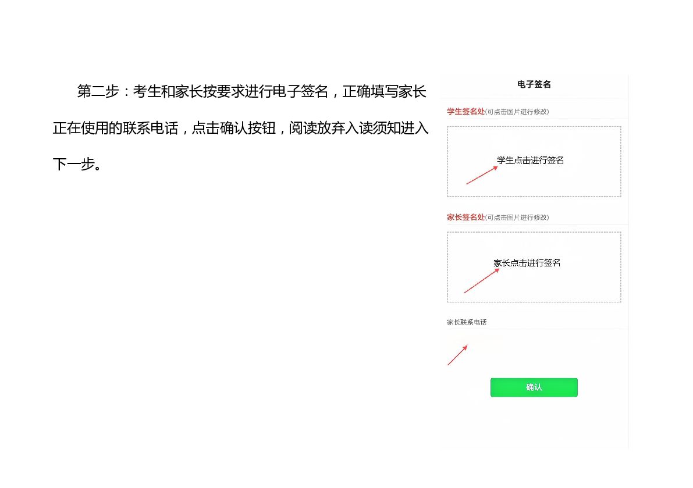The image size is (693, 488).
Task: Click the red 家长签名处 label
Action: tap(465, 217)
